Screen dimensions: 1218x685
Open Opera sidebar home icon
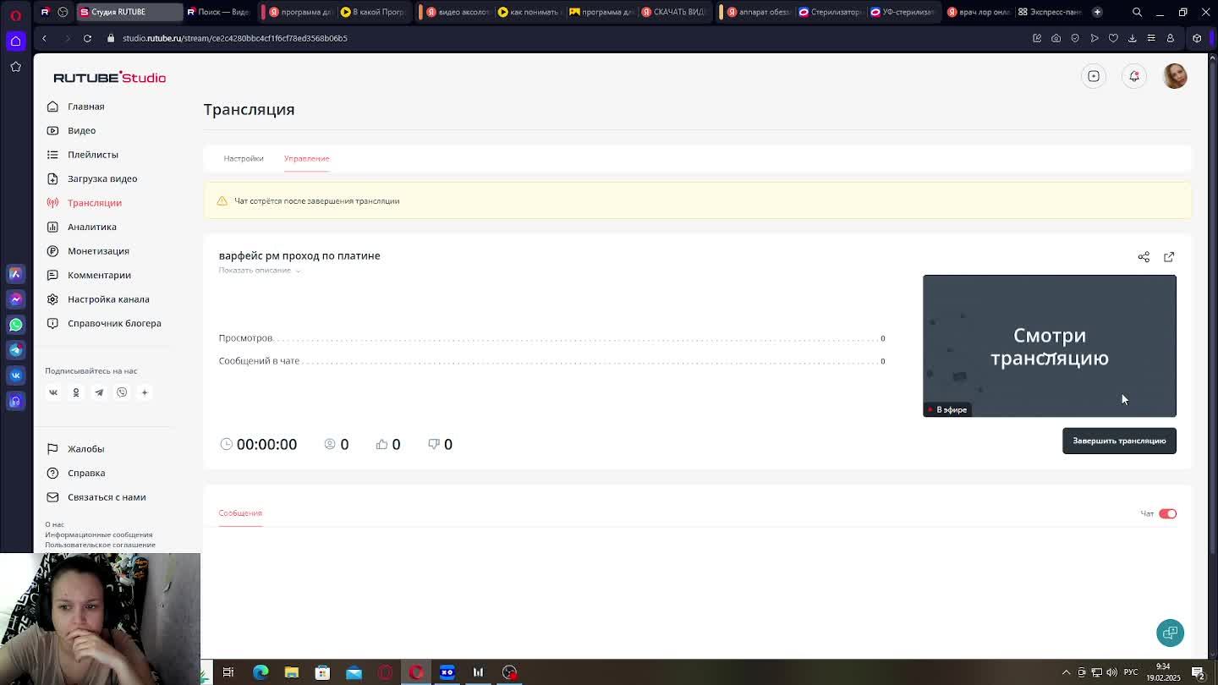click(15, 41)
